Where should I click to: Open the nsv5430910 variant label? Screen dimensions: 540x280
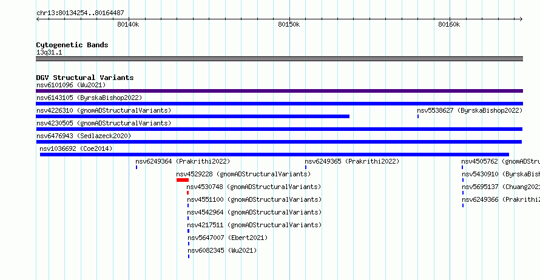pyautogui.click(x=501, y=174)
